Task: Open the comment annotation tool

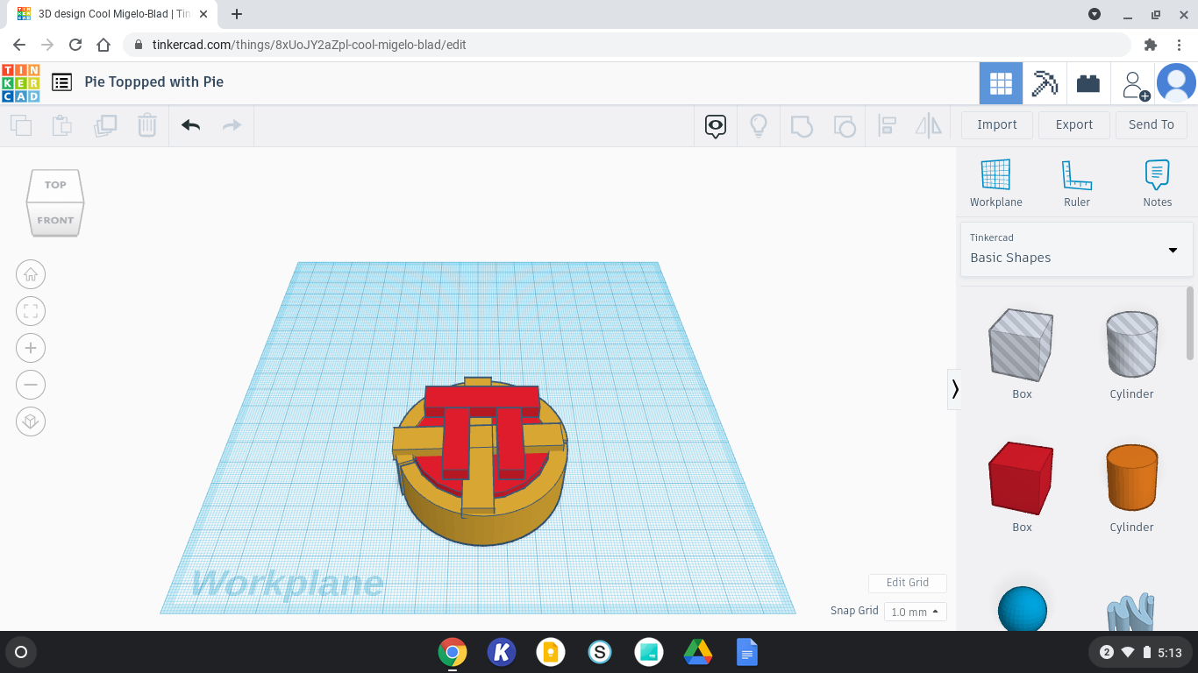Action: 715,125
